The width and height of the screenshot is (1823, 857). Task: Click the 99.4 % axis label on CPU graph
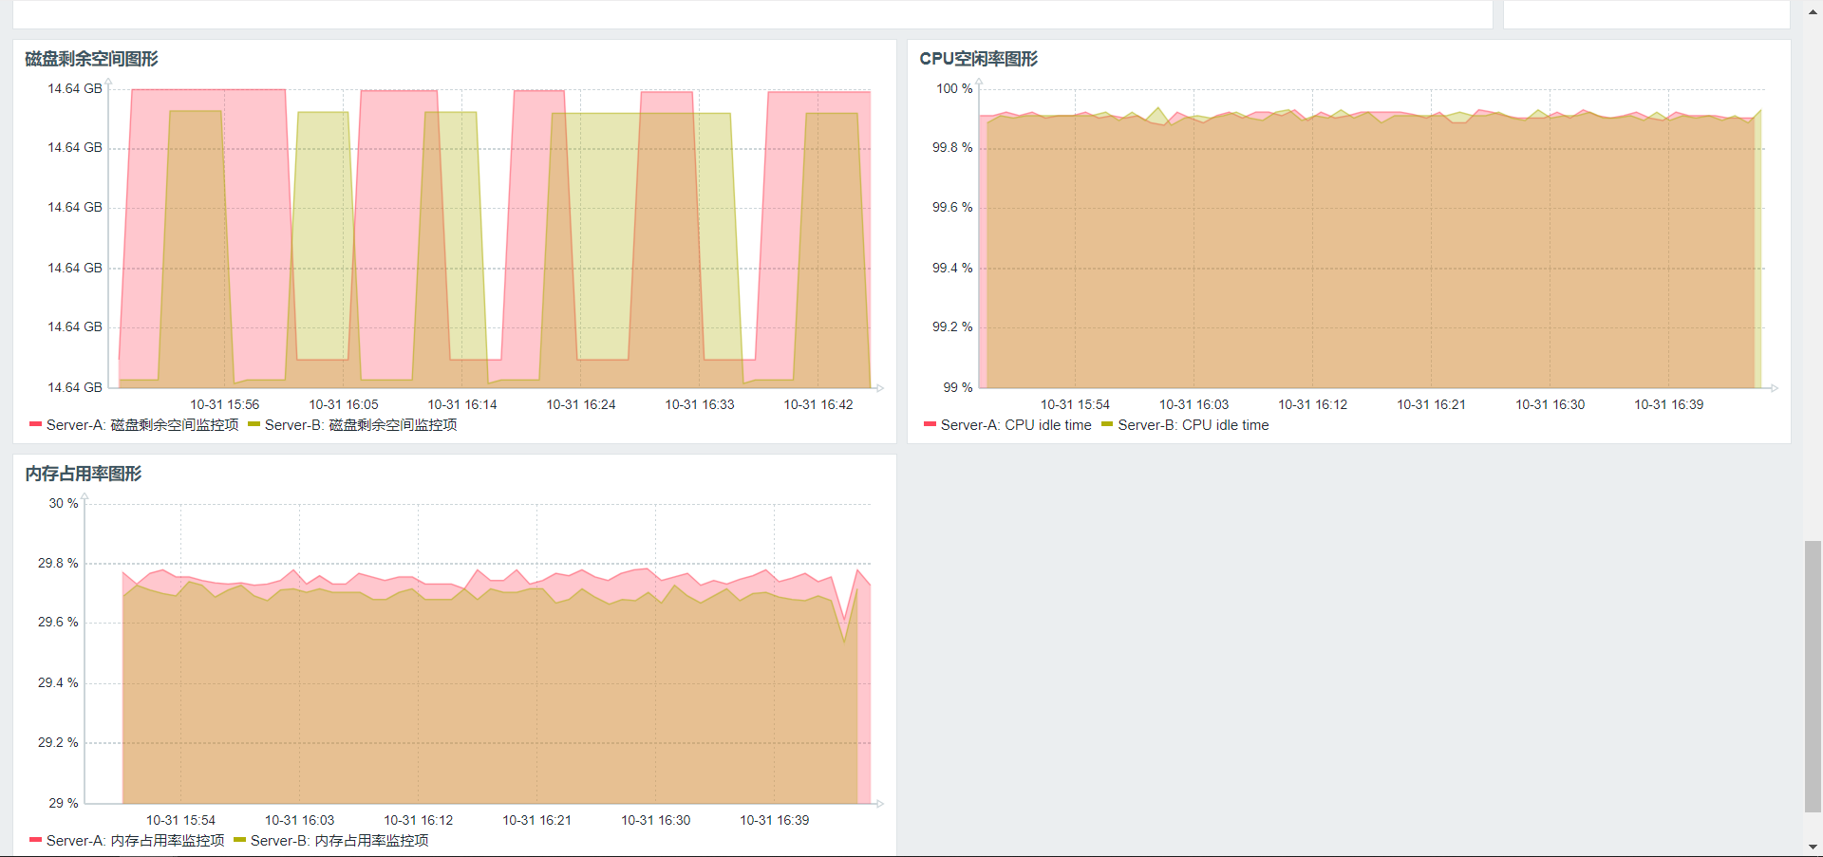point(952,268)
